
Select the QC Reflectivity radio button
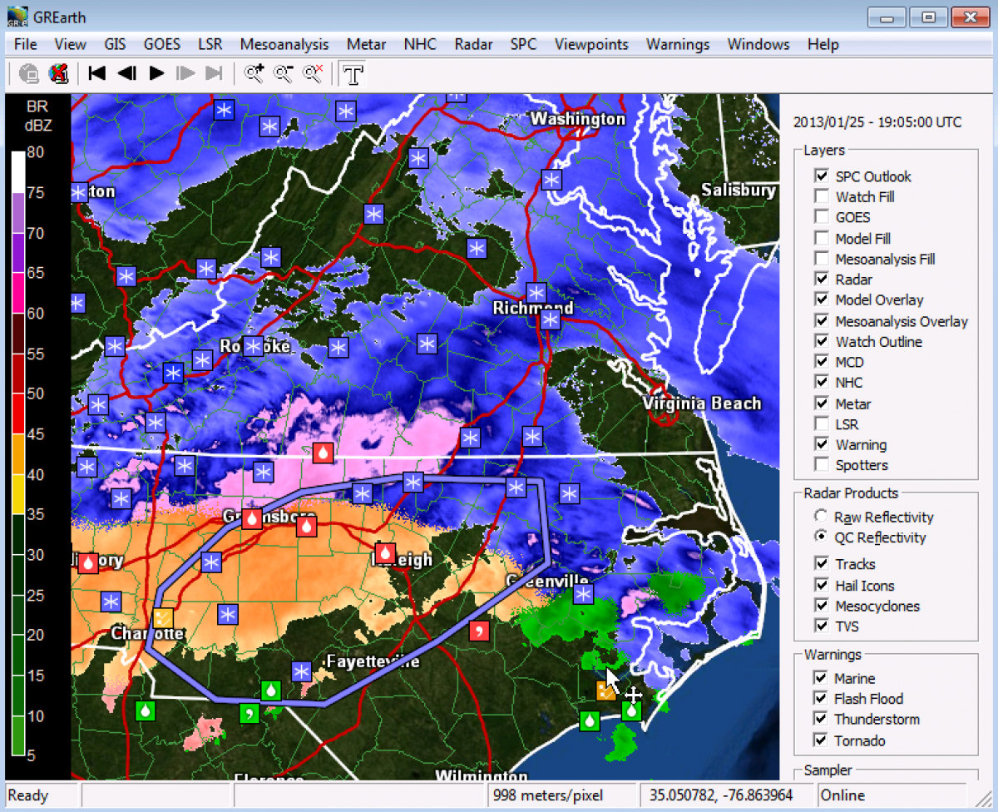[x=822, y=537]
